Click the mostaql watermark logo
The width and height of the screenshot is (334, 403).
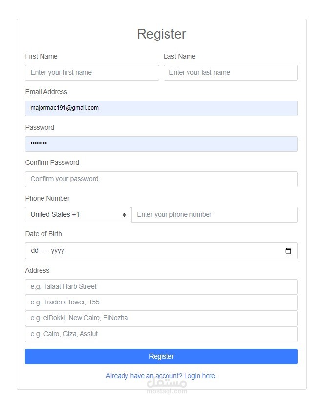167,385
